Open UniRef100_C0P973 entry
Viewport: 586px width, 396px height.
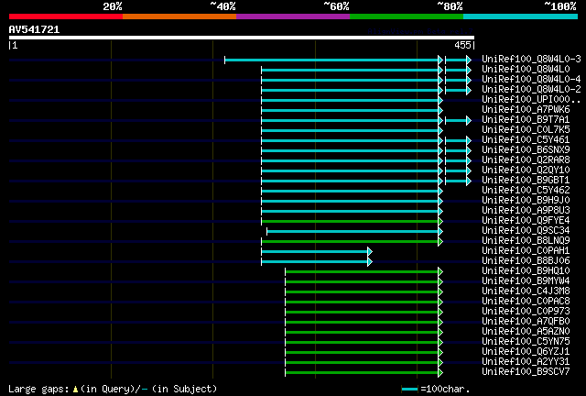[x=526, y=312]
